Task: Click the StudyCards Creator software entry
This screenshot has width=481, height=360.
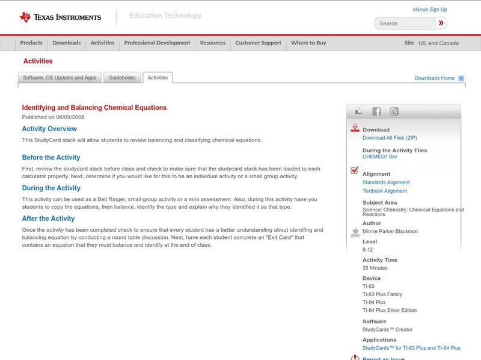Action: [387, 329]
